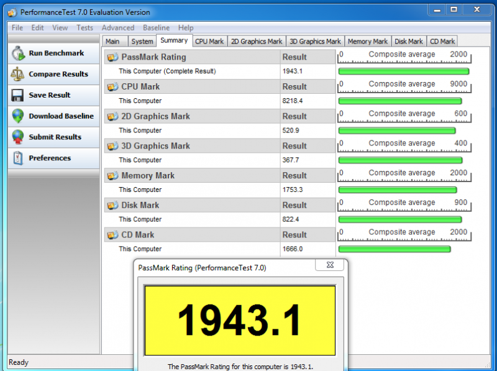Click the 3D Graphics Mark green bar

point(400,160)
